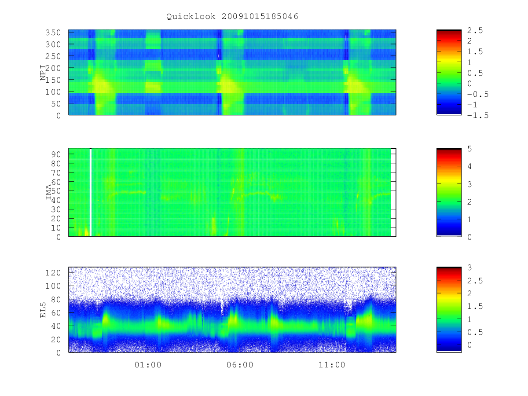528x396 pixels.
Task: Click the 2.5 label on NPI colorbar
Action: tap(475, 30)
